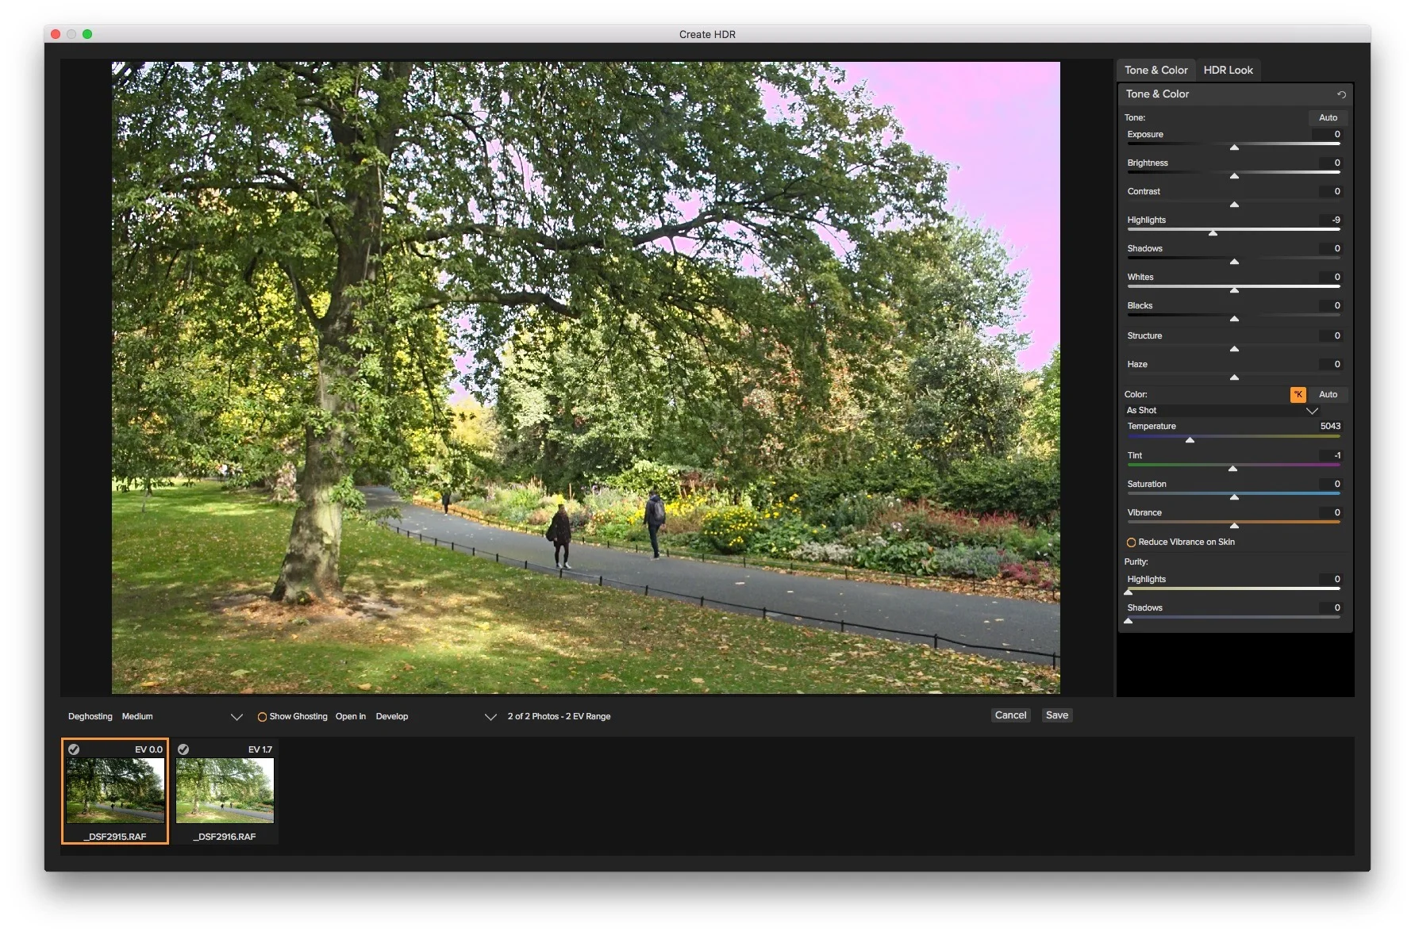The height and width of the screenshot is (935, 1415).
Task: Adjust the Structure slider handle
Action: (1234, 348)
